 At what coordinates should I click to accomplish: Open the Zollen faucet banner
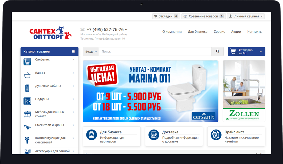(244, 91)
